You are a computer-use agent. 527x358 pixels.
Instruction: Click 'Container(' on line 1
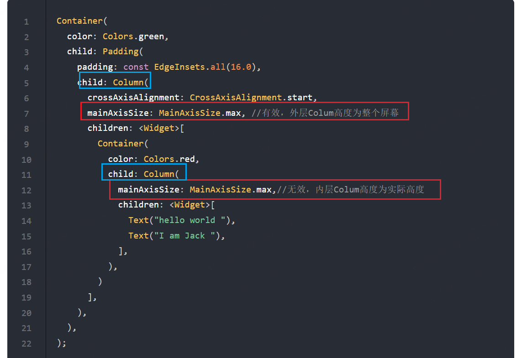click(x=82, y=21)
